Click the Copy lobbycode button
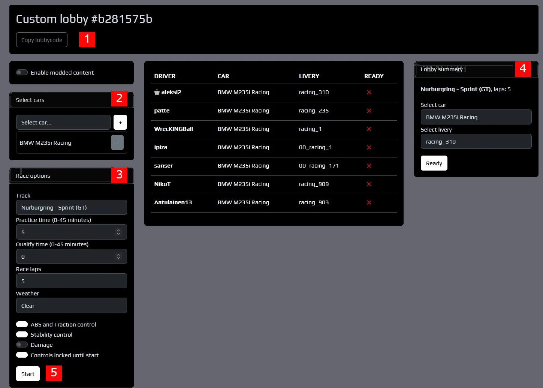This screenshot has width=543, height=388. tap(42, 40)
